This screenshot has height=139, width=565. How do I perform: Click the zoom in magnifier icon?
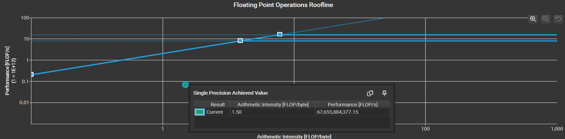[533, 19]
